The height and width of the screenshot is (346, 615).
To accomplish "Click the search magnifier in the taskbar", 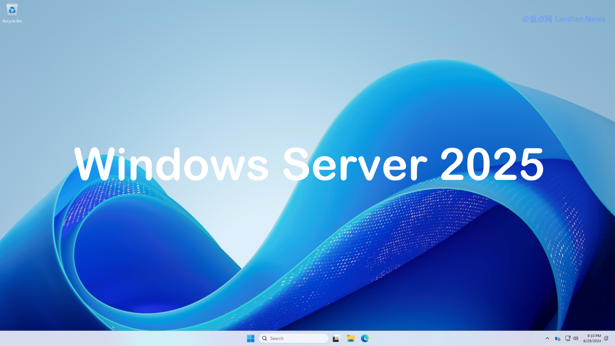I will coord(264,338).
